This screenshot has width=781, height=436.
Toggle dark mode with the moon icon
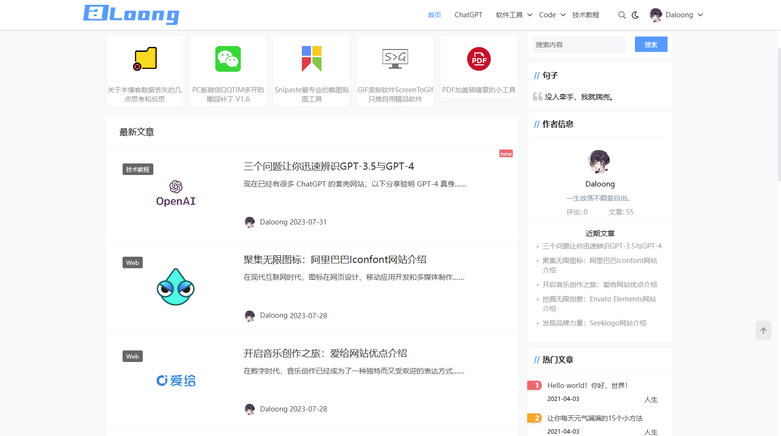635,15
